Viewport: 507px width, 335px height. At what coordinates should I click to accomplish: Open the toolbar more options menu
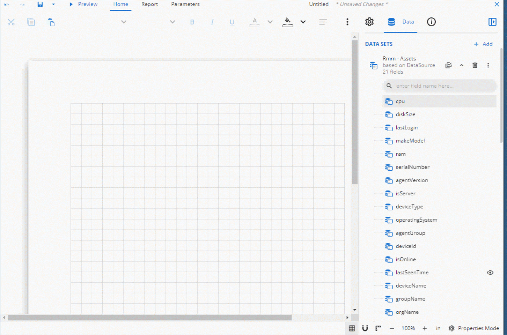coord(347,22)
